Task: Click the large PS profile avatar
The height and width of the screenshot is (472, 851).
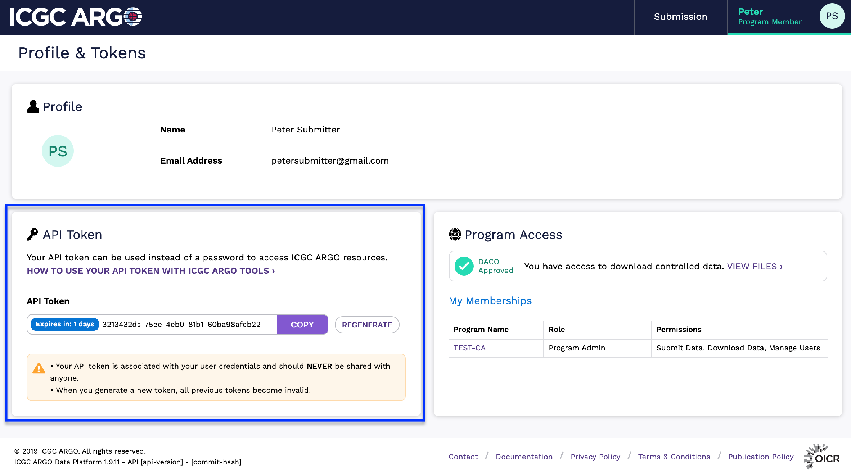Action: pos(58,151)
